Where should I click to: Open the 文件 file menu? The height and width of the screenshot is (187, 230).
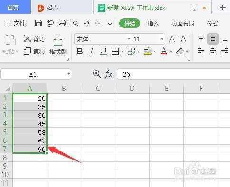[x=15, y=23]
